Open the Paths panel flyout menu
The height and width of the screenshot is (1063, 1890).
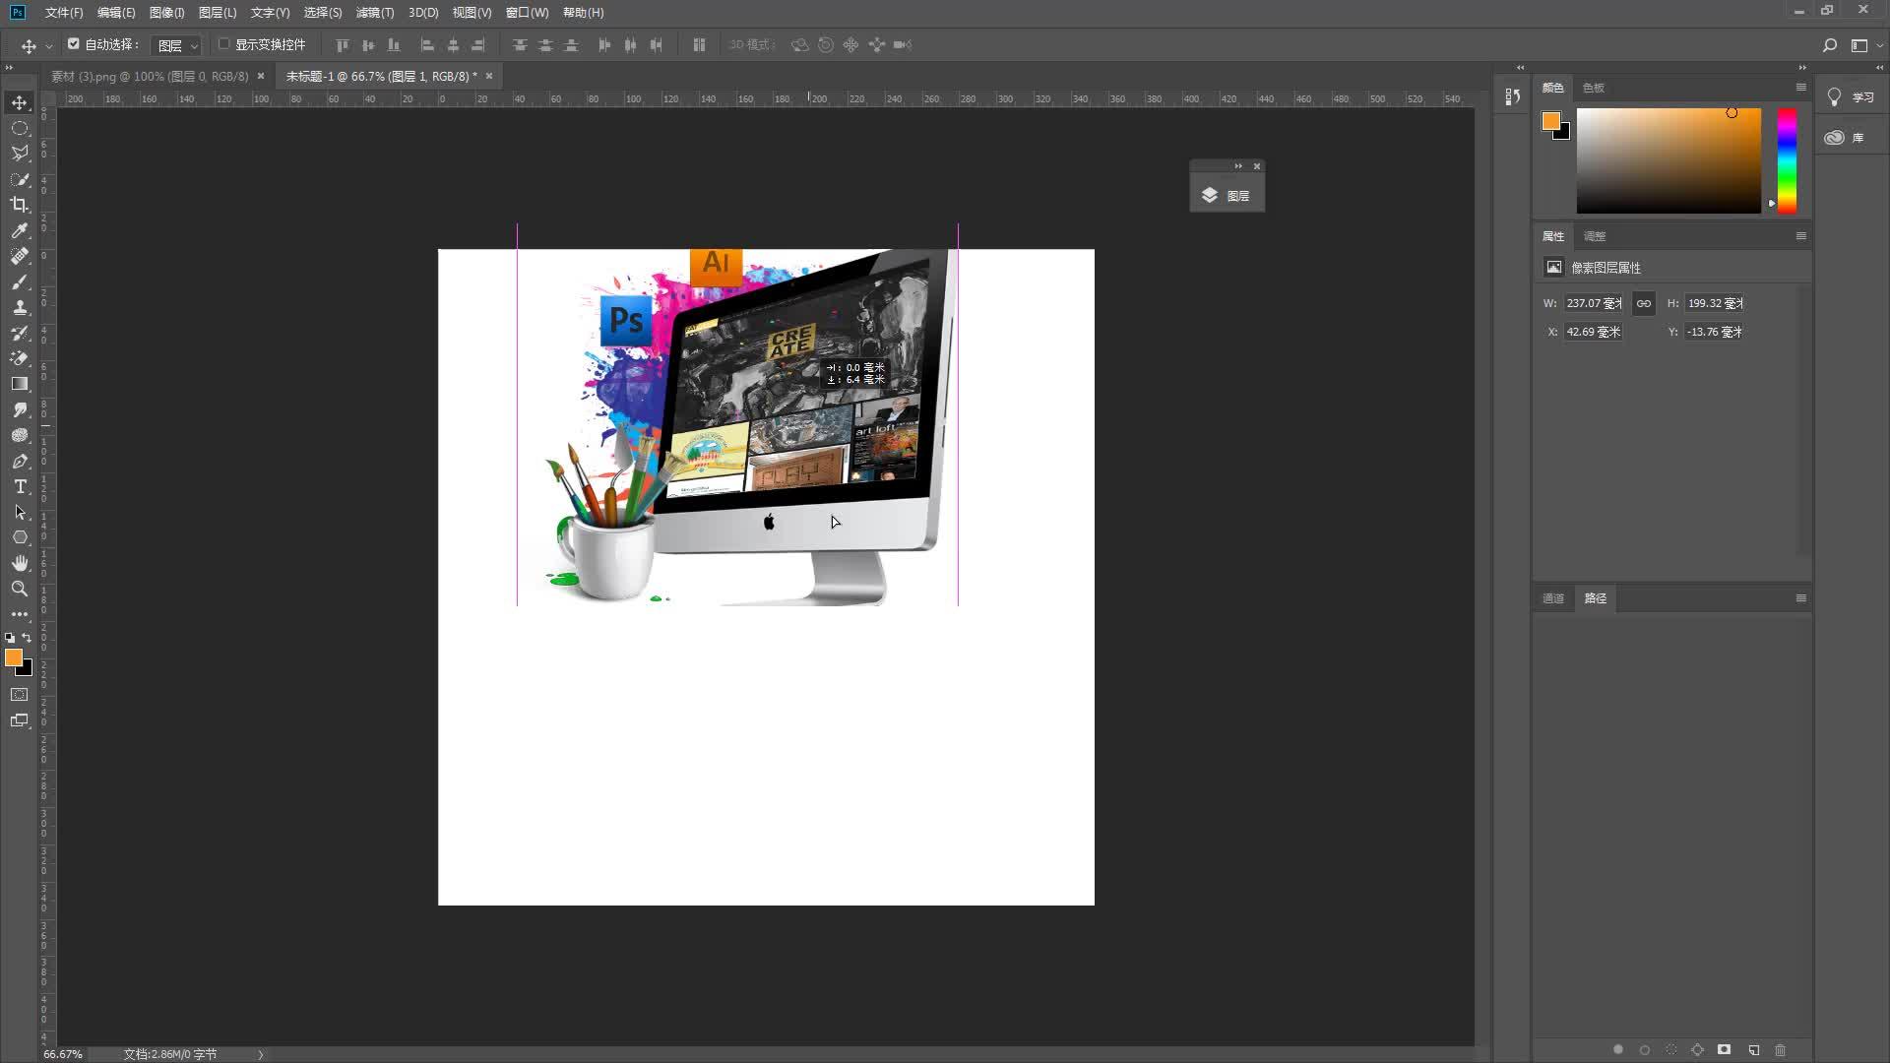[x=1800, y=598]
